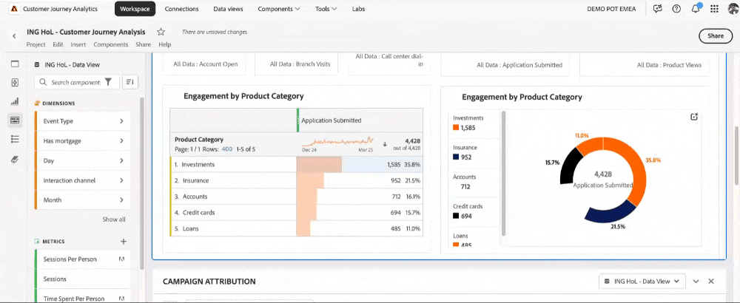This screenshot has width=740, height=303.
Task: Open the Components dropdown in top nav
Action: point(279,9)
